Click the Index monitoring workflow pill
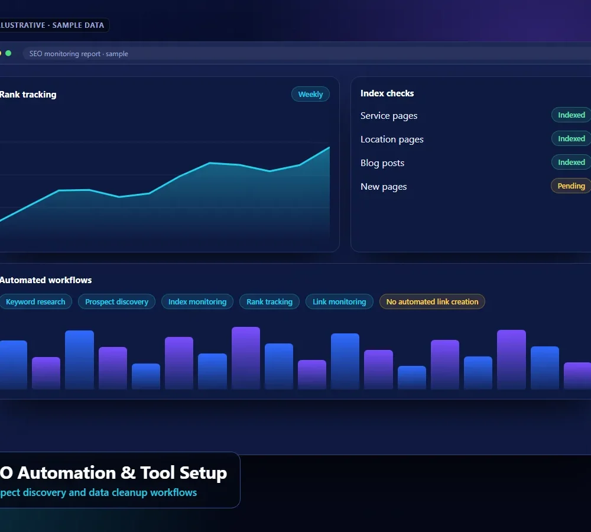This screenshot has width=591, height=532. point(197,301)
